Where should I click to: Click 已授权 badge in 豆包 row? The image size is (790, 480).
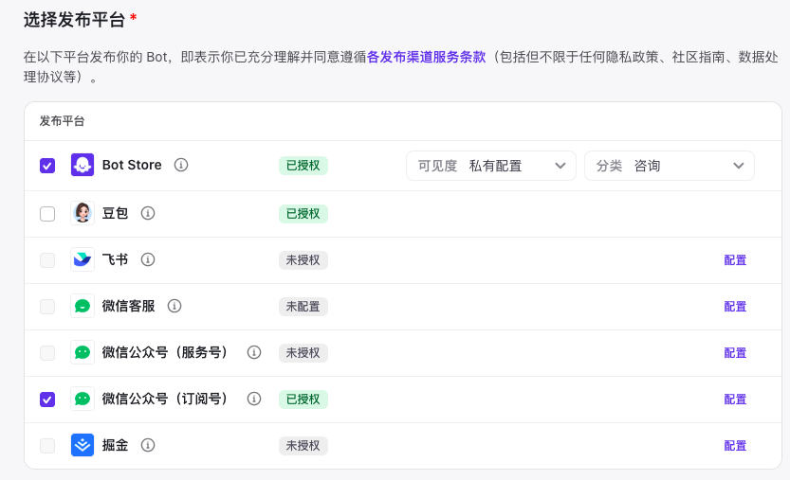coord(303,214)
